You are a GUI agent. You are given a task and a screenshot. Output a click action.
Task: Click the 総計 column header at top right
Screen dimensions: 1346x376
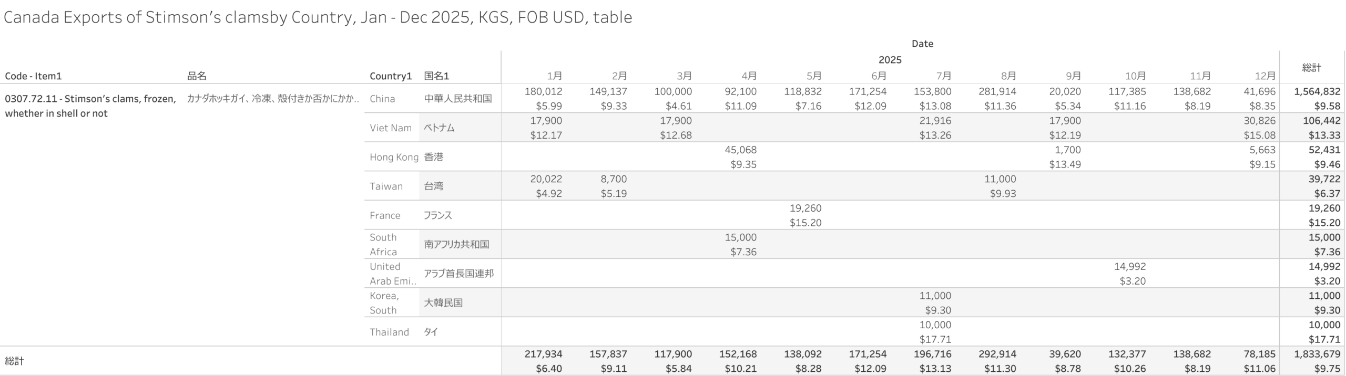(1311, 68)
